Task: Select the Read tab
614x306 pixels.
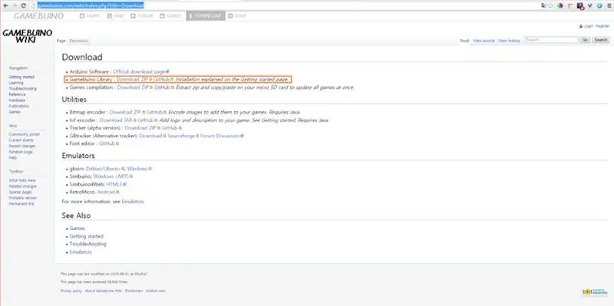Action: (x=464, y=41)
